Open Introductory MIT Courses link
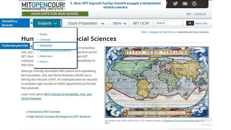 click(x=44, y=112)
